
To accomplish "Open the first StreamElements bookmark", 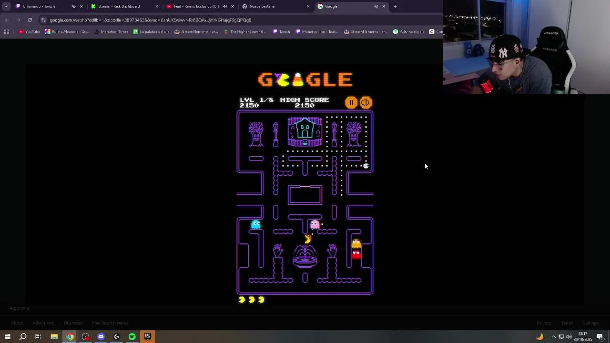I will point(196,32).
